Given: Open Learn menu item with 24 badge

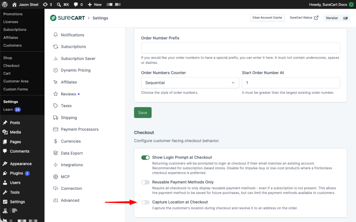Looking at the screenshot, I should tap(12, 109).
